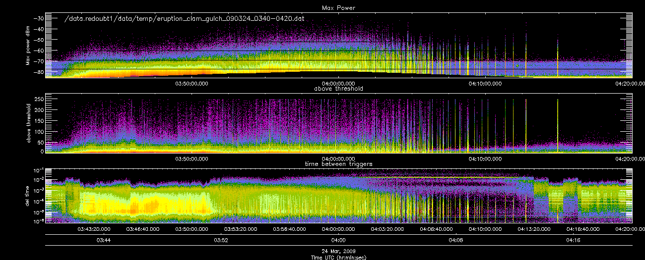Click the 03:56:40.000 time axis label
Image resolution: width=645 pixels, height=260 pixels.
pos(290,229)
